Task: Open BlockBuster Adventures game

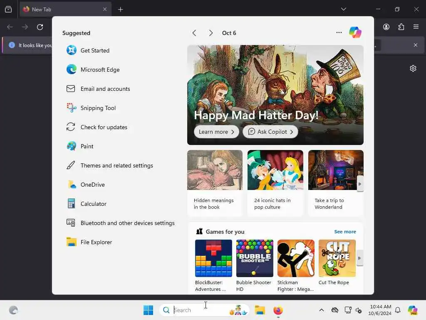Action: tap(213, 265)
